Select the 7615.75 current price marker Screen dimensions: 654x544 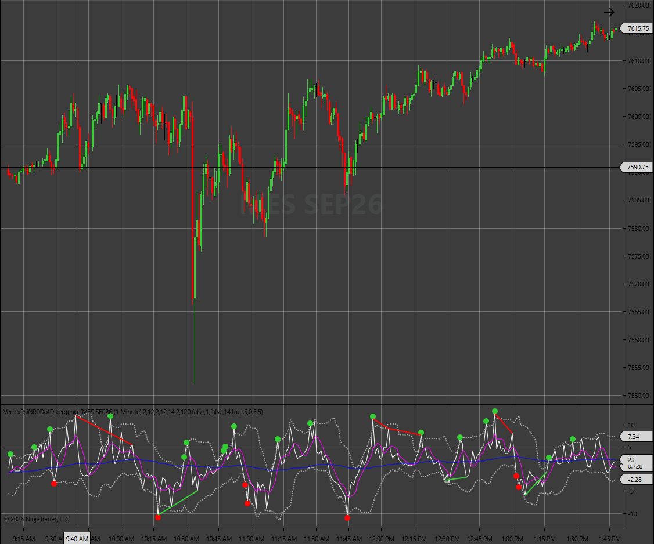637,28
